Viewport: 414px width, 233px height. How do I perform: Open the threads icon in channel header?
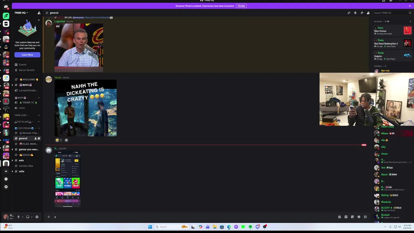tap(349, 13)
